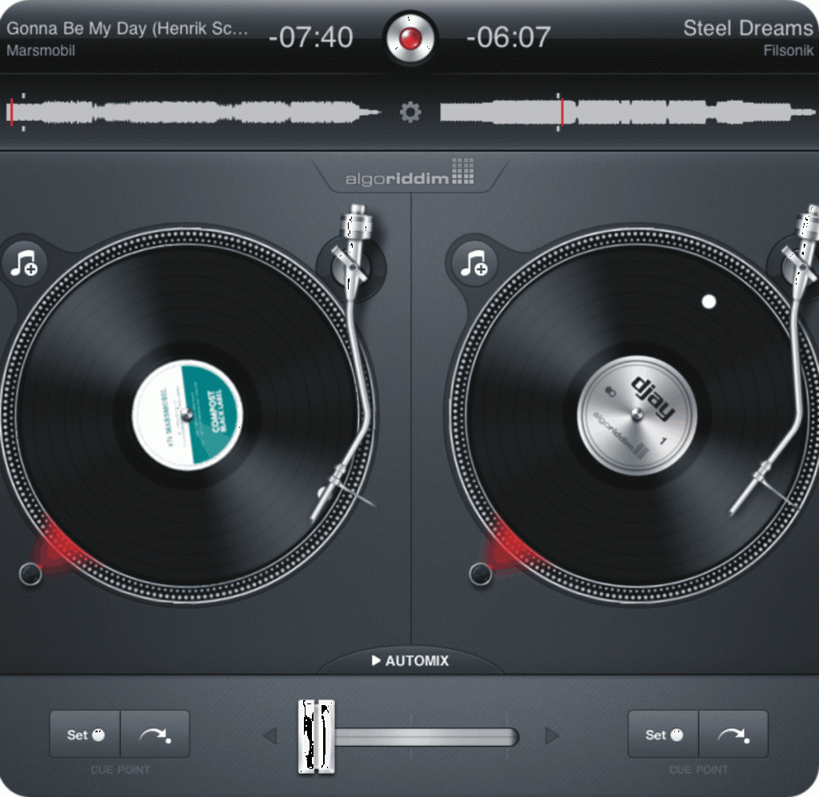Set cue point on right deck

click(664, 734)
